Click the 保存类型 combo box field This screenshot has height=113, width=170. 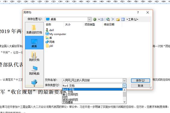(x=92, y=86)
